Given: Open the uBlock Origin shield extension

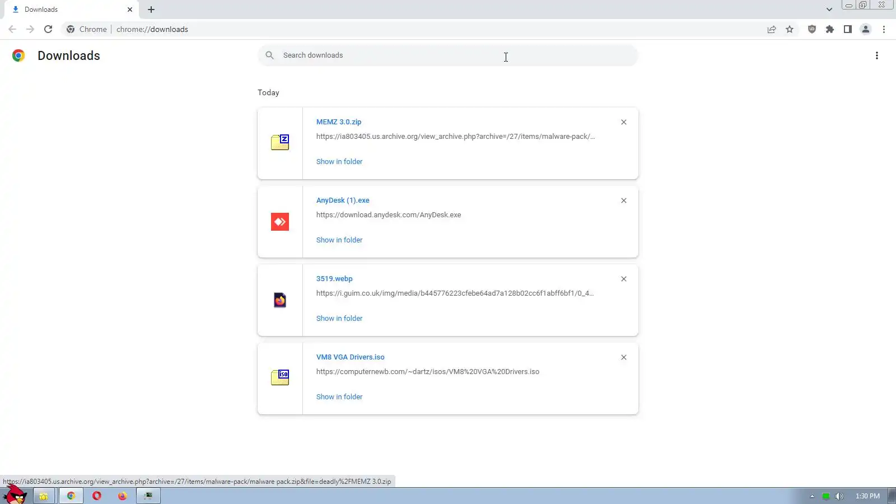Looking at the screenshot, I should click(812, 29).
